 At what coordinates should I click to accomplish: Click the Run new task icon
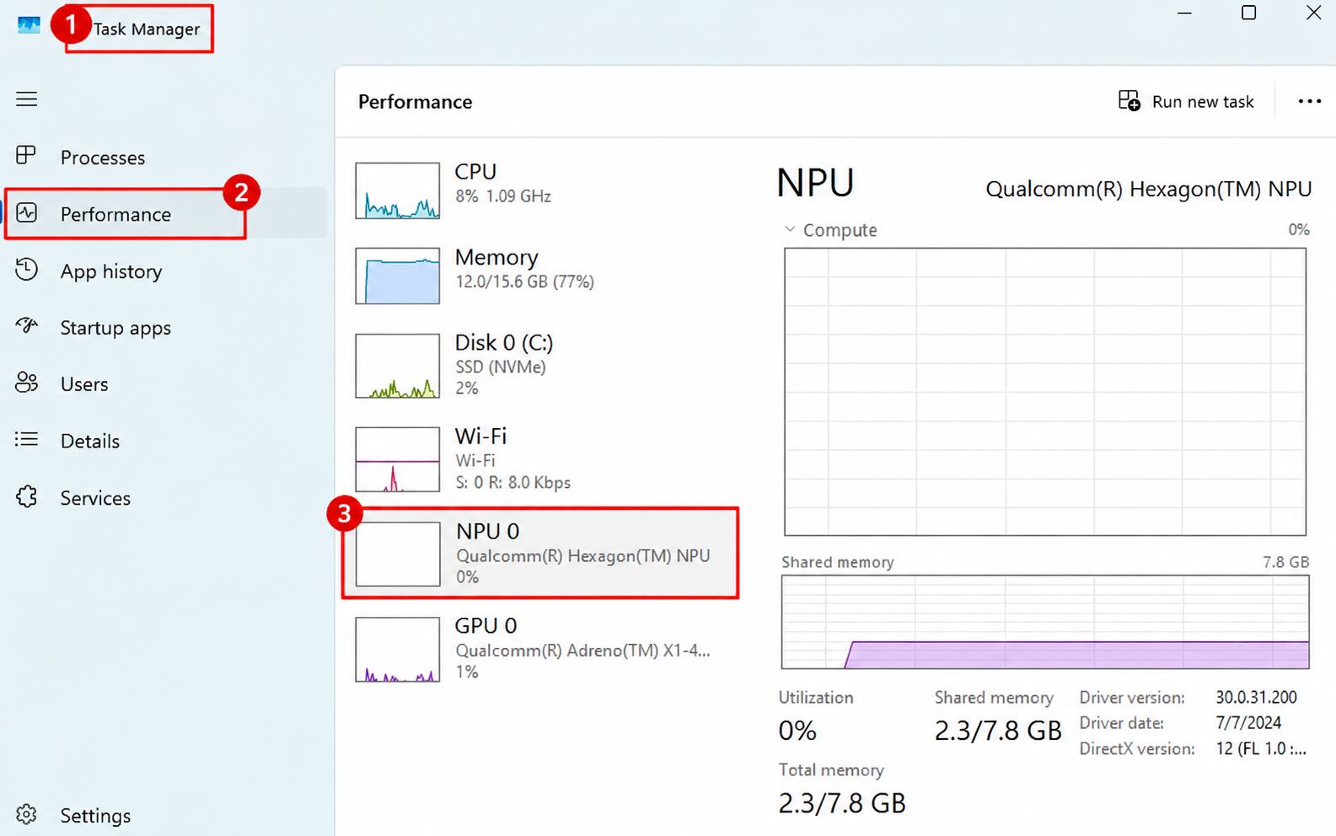pos(1129,101)
